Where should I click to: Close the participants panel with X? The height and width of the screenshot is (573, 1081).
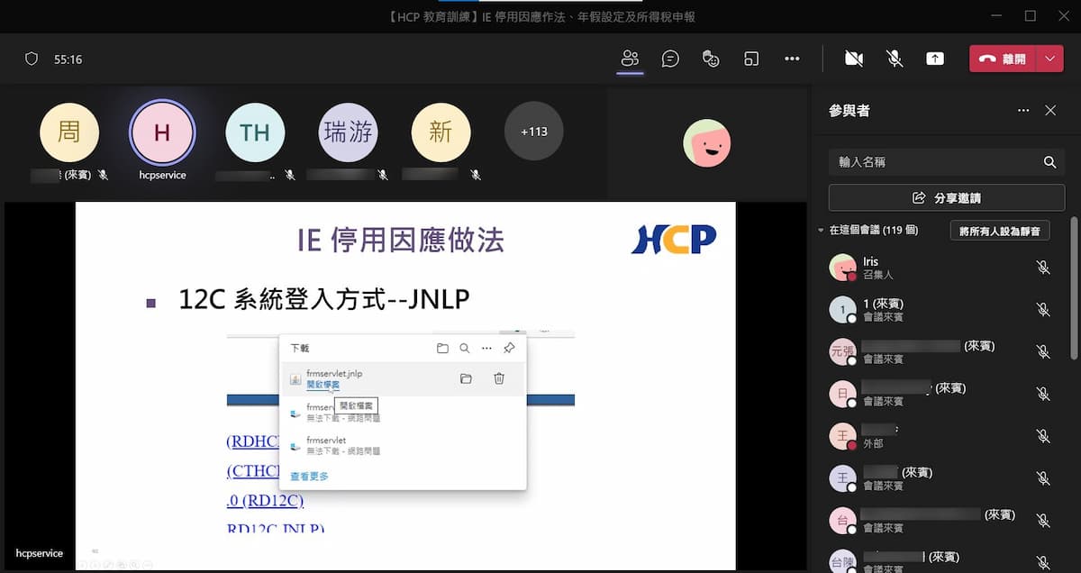(1050, 111)
